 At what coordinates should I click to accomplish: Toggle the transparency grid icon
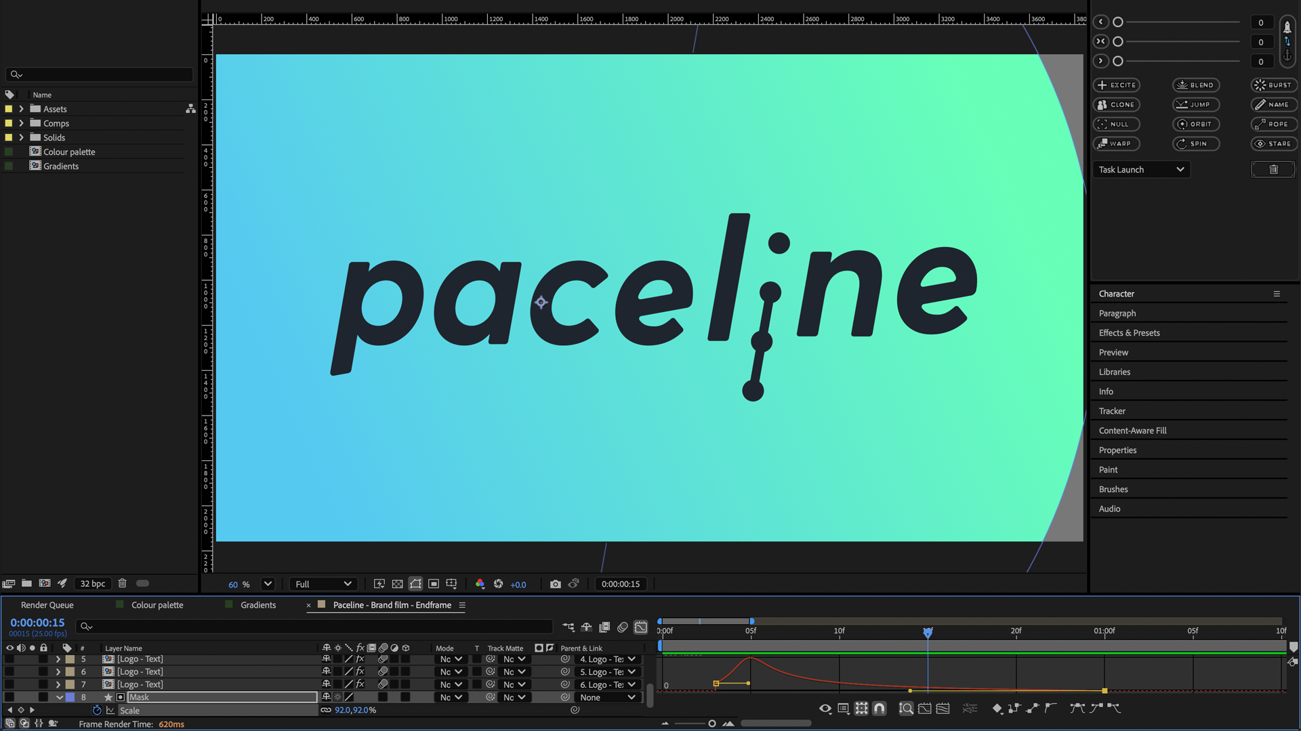click(398, 584)
